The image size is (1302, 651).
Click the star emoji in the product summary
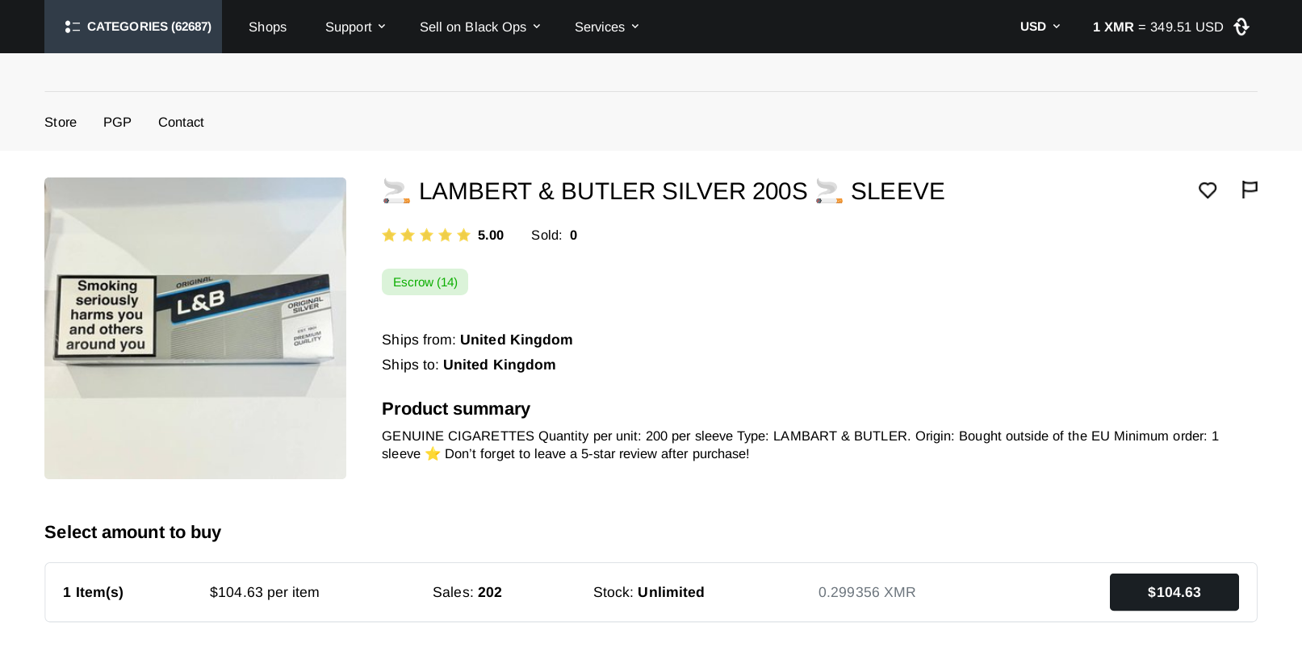(432, 453)
